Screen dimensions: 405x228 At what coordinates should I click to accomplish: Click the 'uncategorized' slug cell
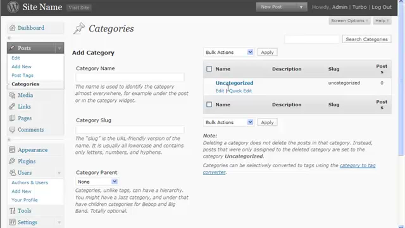click(344, 83)
